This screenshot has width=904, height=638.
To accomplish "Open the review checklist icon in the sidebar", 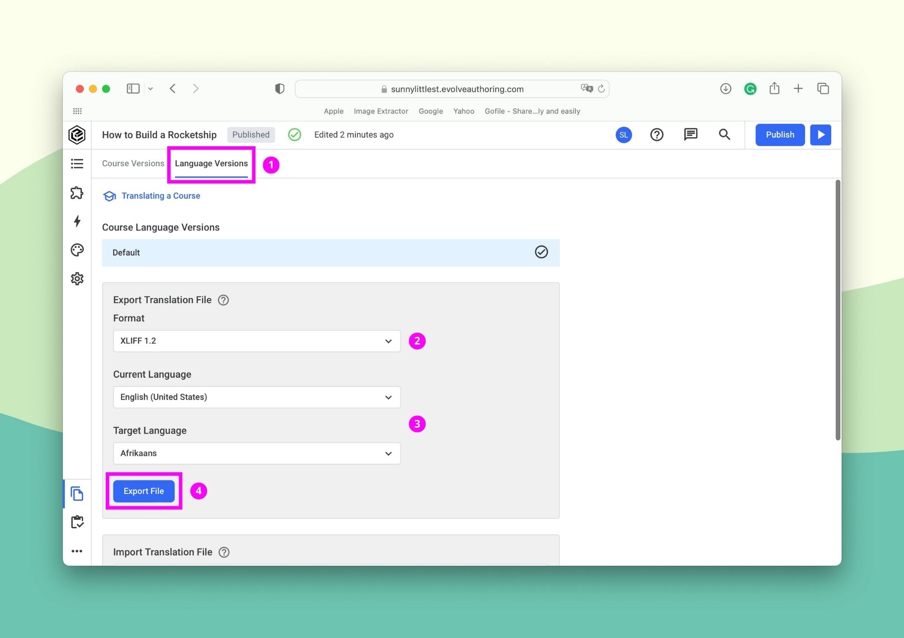I will (77, 522).
